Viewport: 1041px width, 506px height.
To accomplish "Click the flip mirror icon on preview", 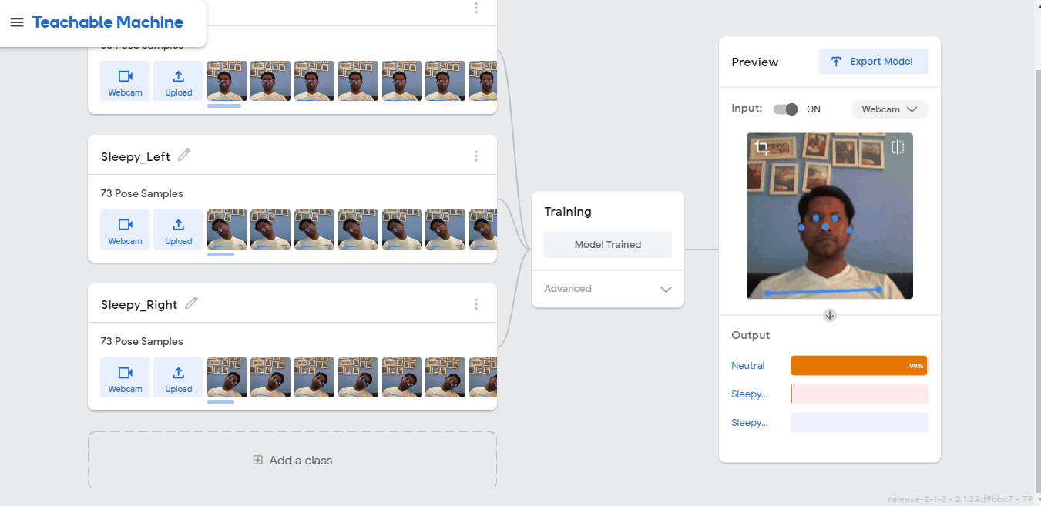I will click(898, 147).
